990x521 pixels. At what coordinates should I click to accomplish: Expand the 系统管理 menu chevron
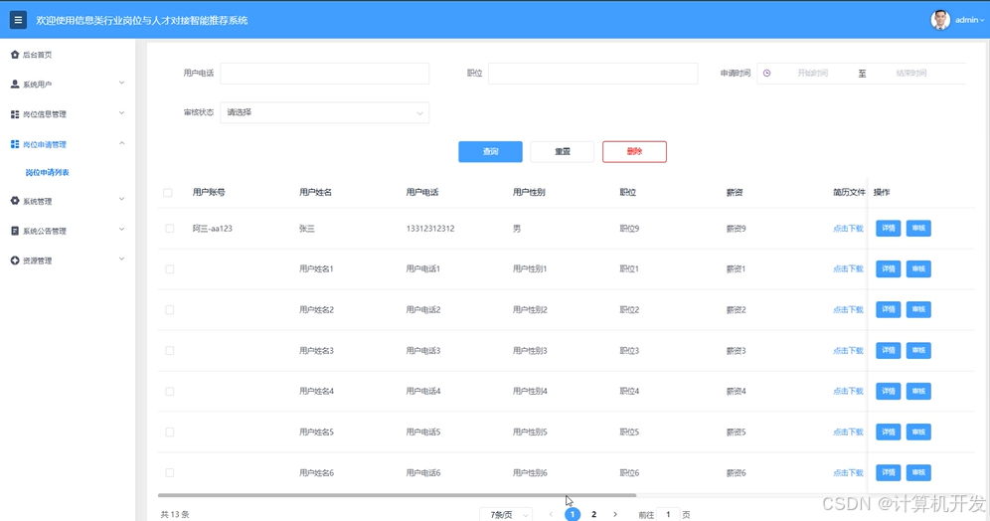[122, 199]
